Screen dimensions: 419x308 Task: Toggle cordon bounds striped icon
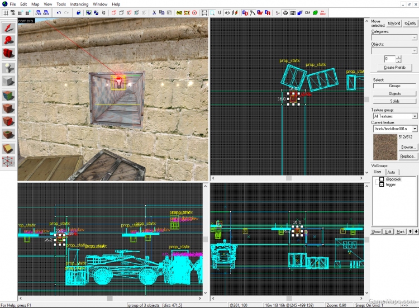179,12
